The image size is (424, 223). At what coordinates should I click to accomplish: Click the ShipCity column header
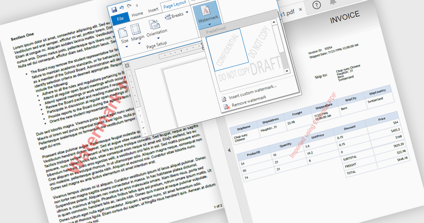(x=351, y=99)
